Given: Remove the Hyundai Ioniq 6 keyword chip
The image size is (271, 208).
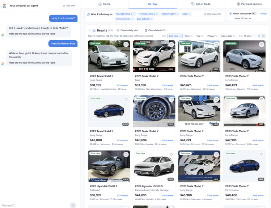Looking at the screenshot, I should point(157,14).
